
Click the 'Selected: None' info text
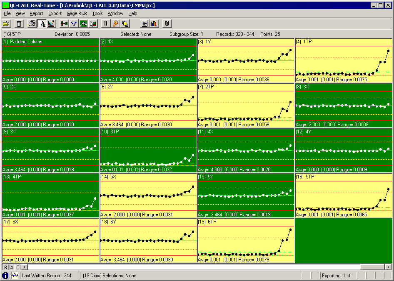(136, 34)
